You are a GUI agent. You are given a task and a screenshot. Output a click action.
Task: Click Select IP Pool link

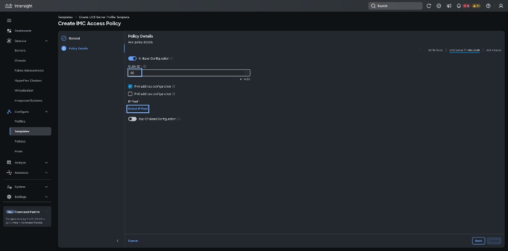[138, 109]
